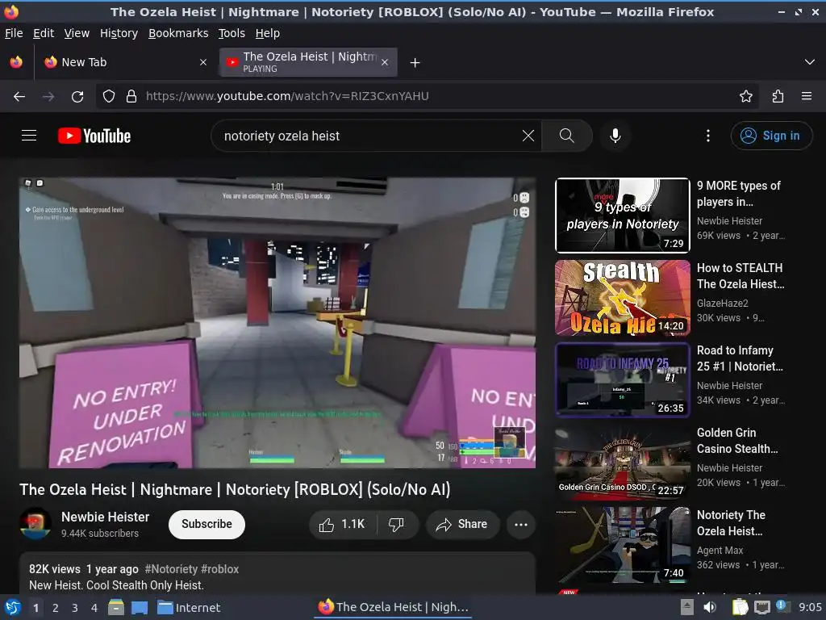Go back with Firefox back arrow
Screen dimensions: 826x620
click(19, 97)
